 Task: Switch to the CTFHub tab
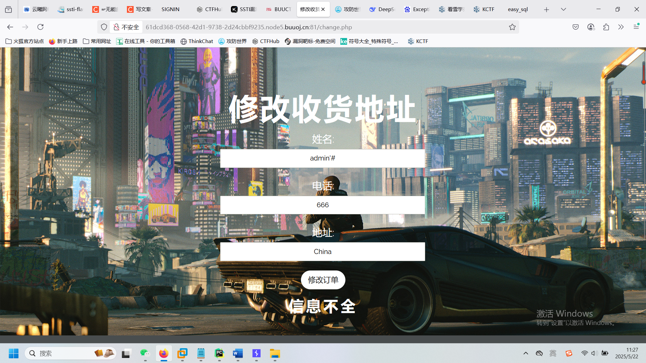pyautogui.click(x=209, y=9)
